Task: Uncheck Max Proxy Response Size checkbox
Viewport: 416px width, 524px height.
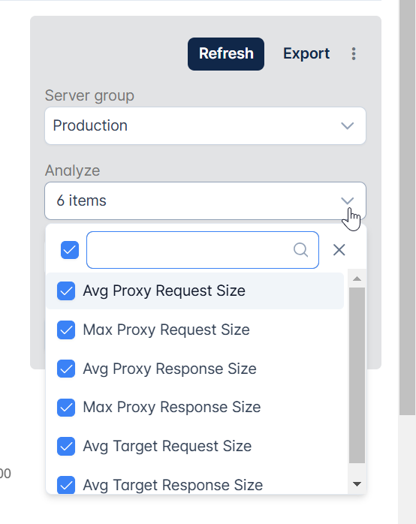Action: tap(66, 408)
